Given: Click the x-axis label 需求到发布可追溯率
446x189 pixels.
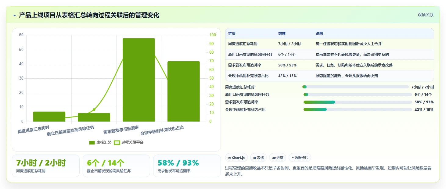Looking at the screenshot, I should point(121,130).
